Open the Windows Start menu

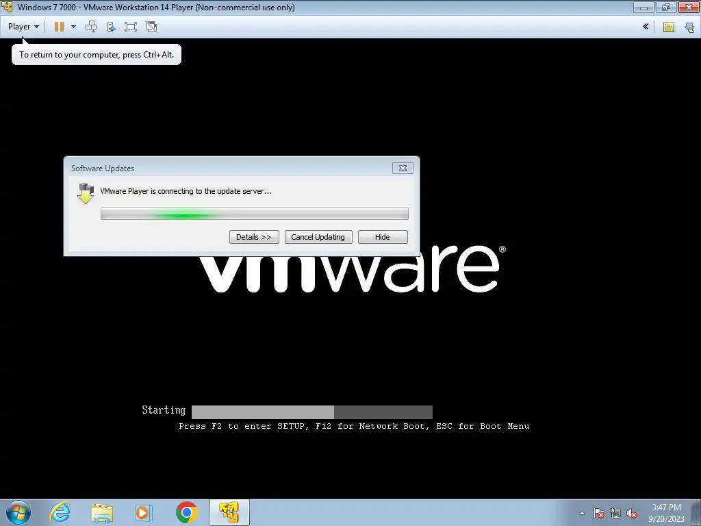tap(18, 512)
